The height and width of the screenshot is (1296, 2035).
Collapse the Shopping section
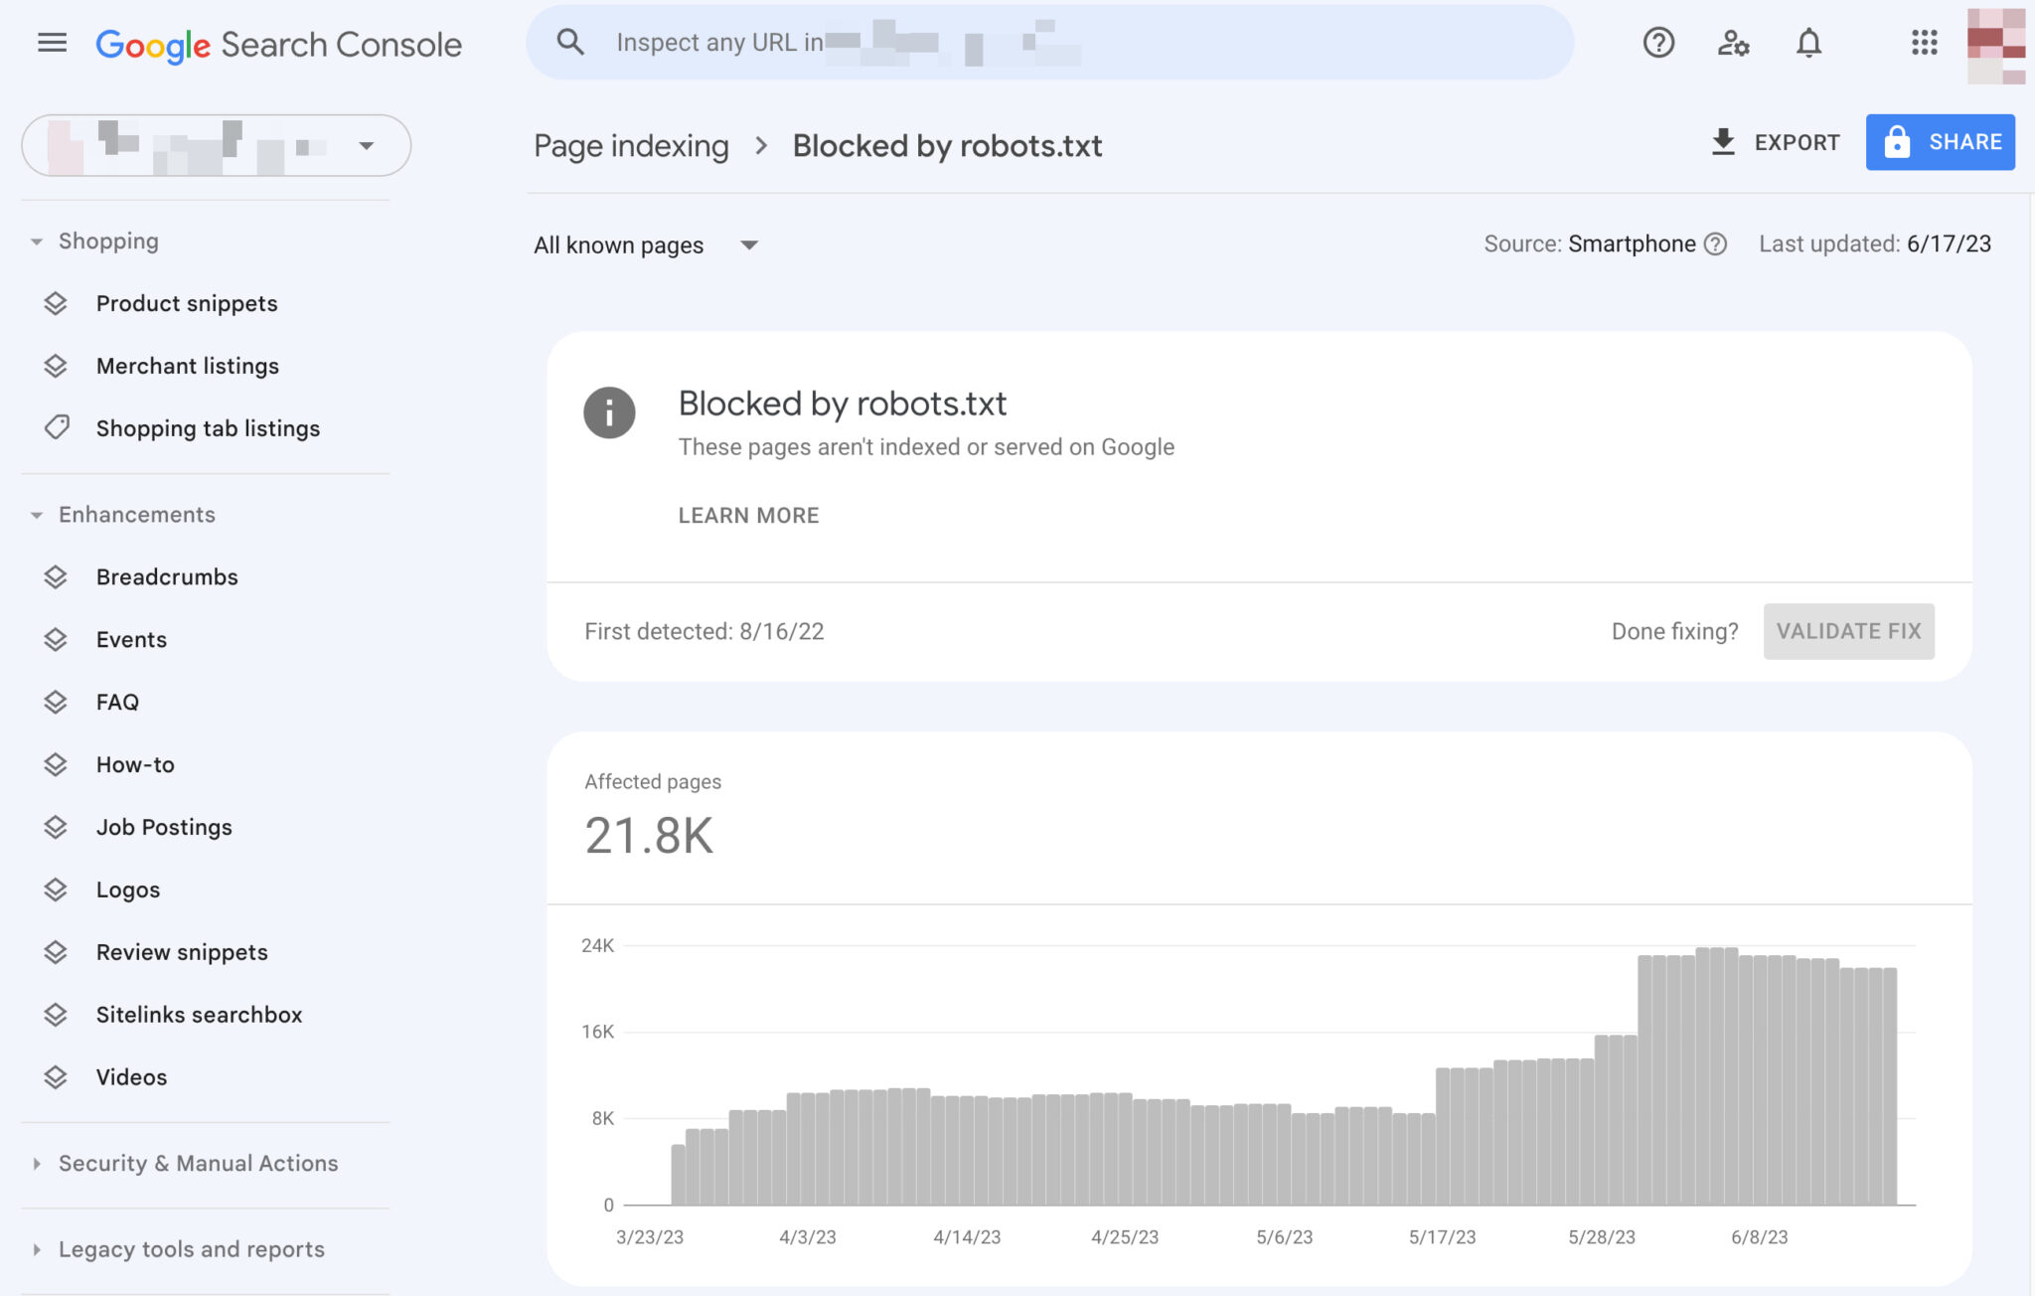[x=37, y=242]
